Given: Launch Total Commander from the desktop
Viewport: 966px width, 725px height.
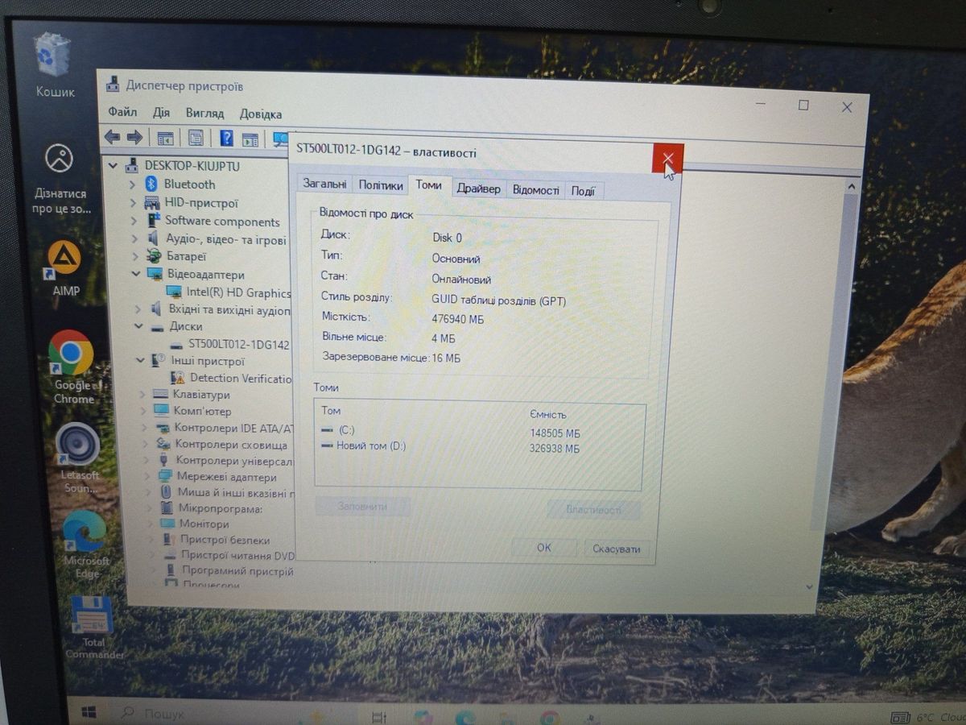Looking at the screenshot, I should 90,616.
